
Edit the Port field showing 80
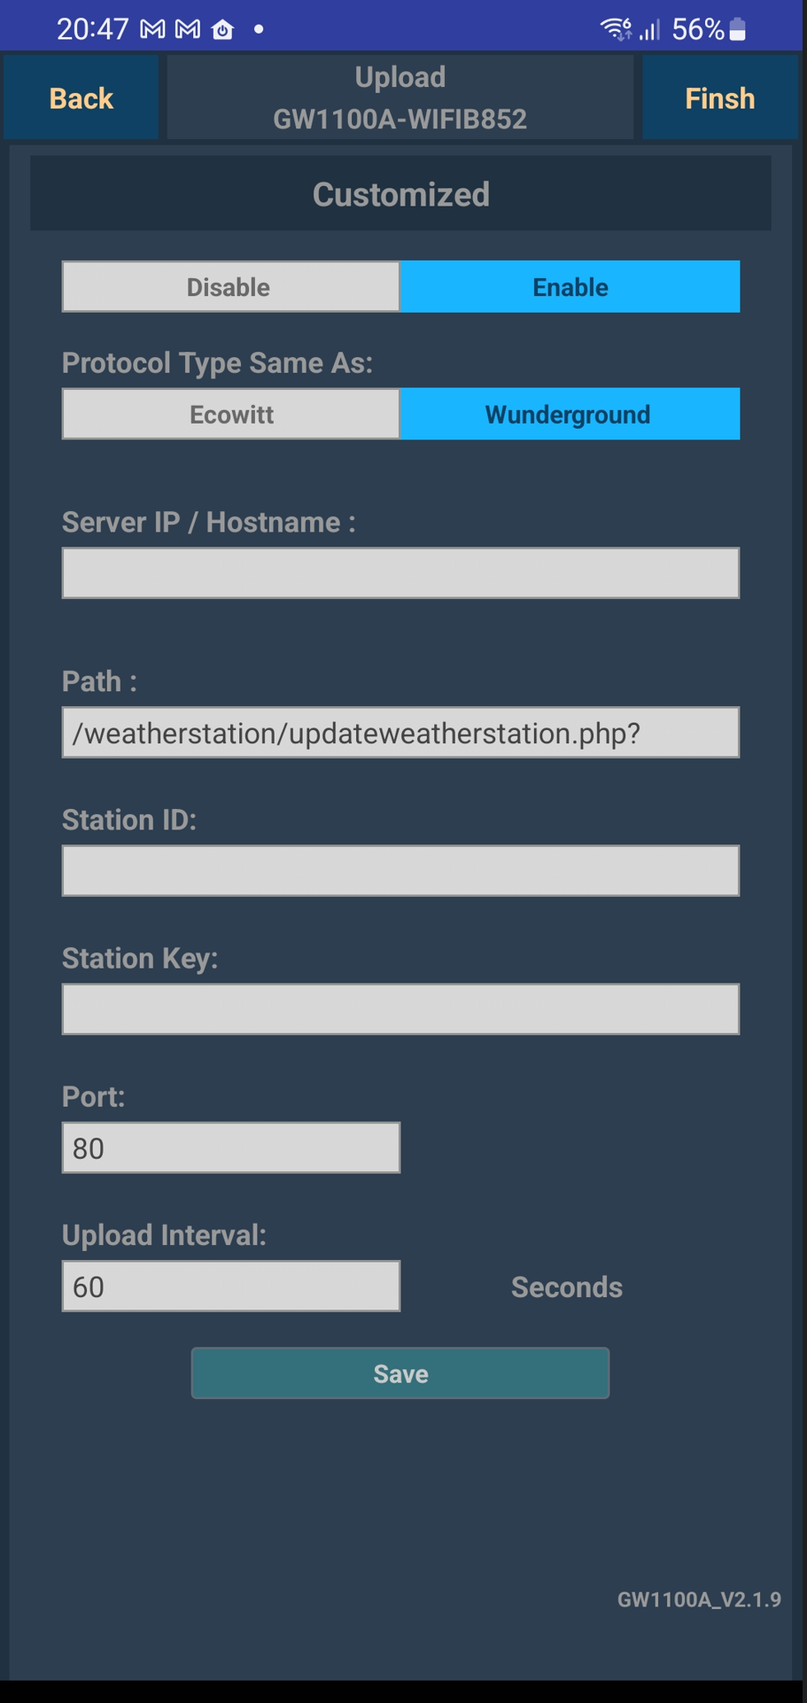coord(230,1148)
